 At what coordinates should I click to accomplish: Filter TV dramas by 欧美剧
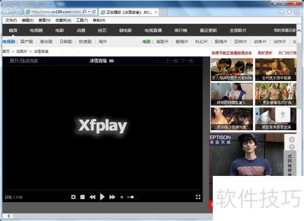click(85, 41)
